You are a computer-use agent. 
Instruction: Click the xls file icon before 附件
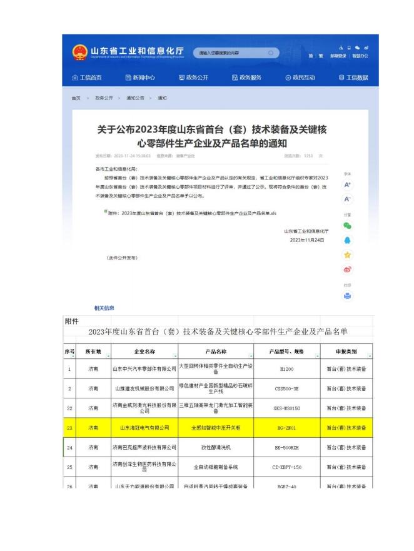[106, 211]
